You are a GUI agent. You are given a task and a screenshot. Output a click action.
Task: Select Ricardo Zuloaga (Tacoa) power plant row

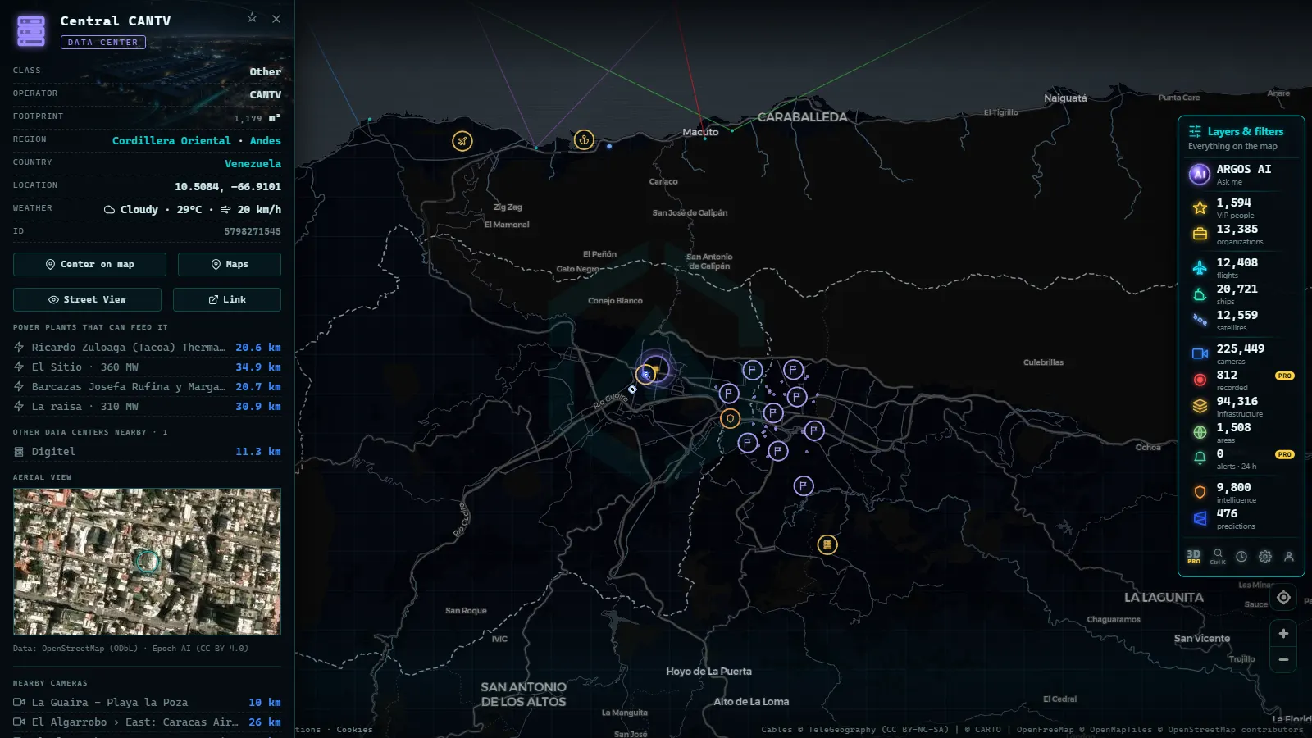(147, 347)
